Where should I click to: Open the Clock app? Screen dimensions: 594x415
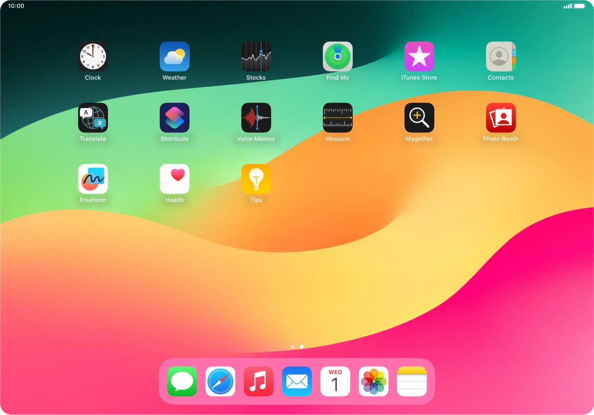pos(93,56)
